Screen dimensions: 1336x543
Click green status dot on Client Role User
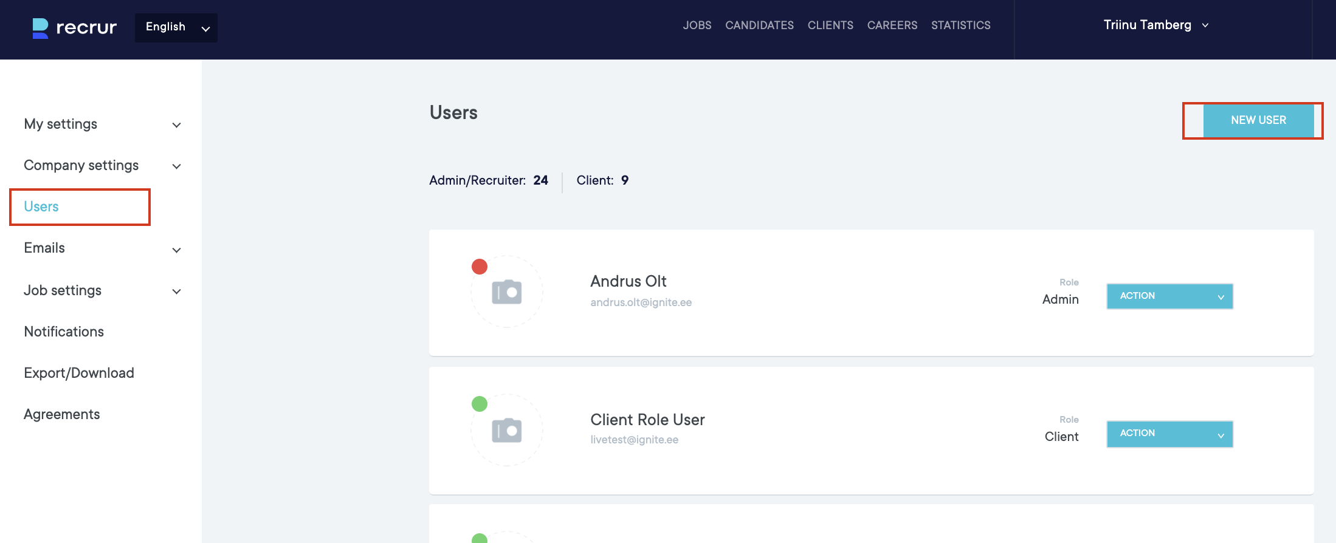[x=480, y=404]
